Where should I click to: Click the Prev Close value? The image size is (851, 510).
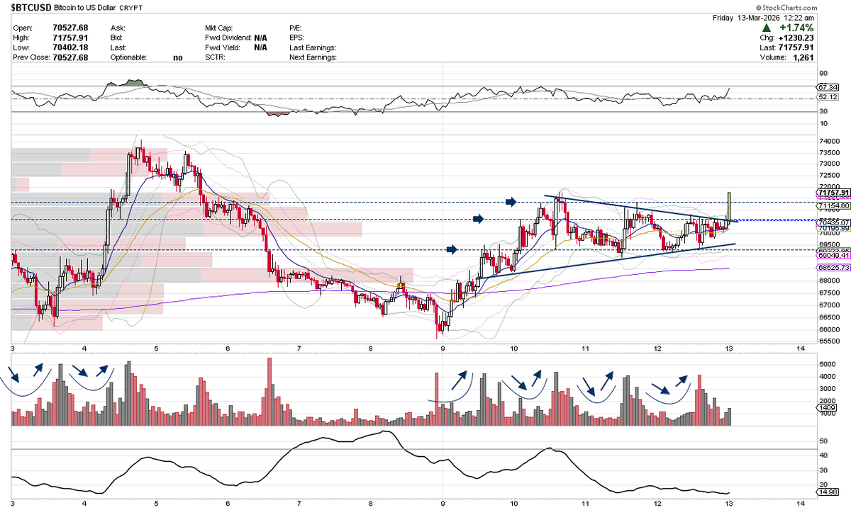[x=70, y=57]
